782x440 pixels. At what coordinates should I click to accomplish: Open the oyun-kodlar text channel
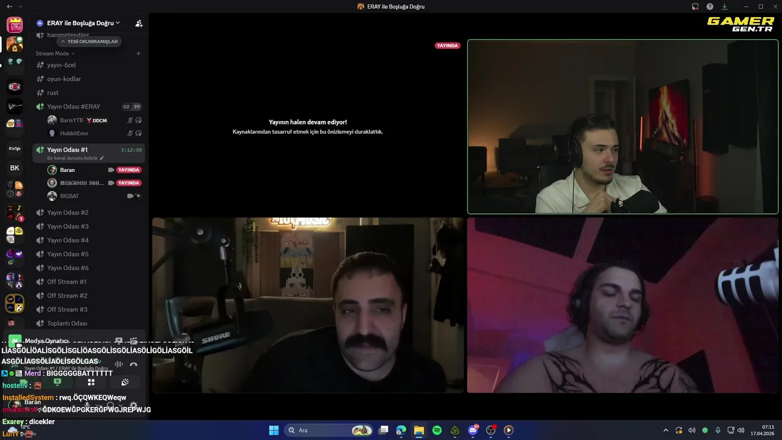pyautogui.click(x=89, y=79)
